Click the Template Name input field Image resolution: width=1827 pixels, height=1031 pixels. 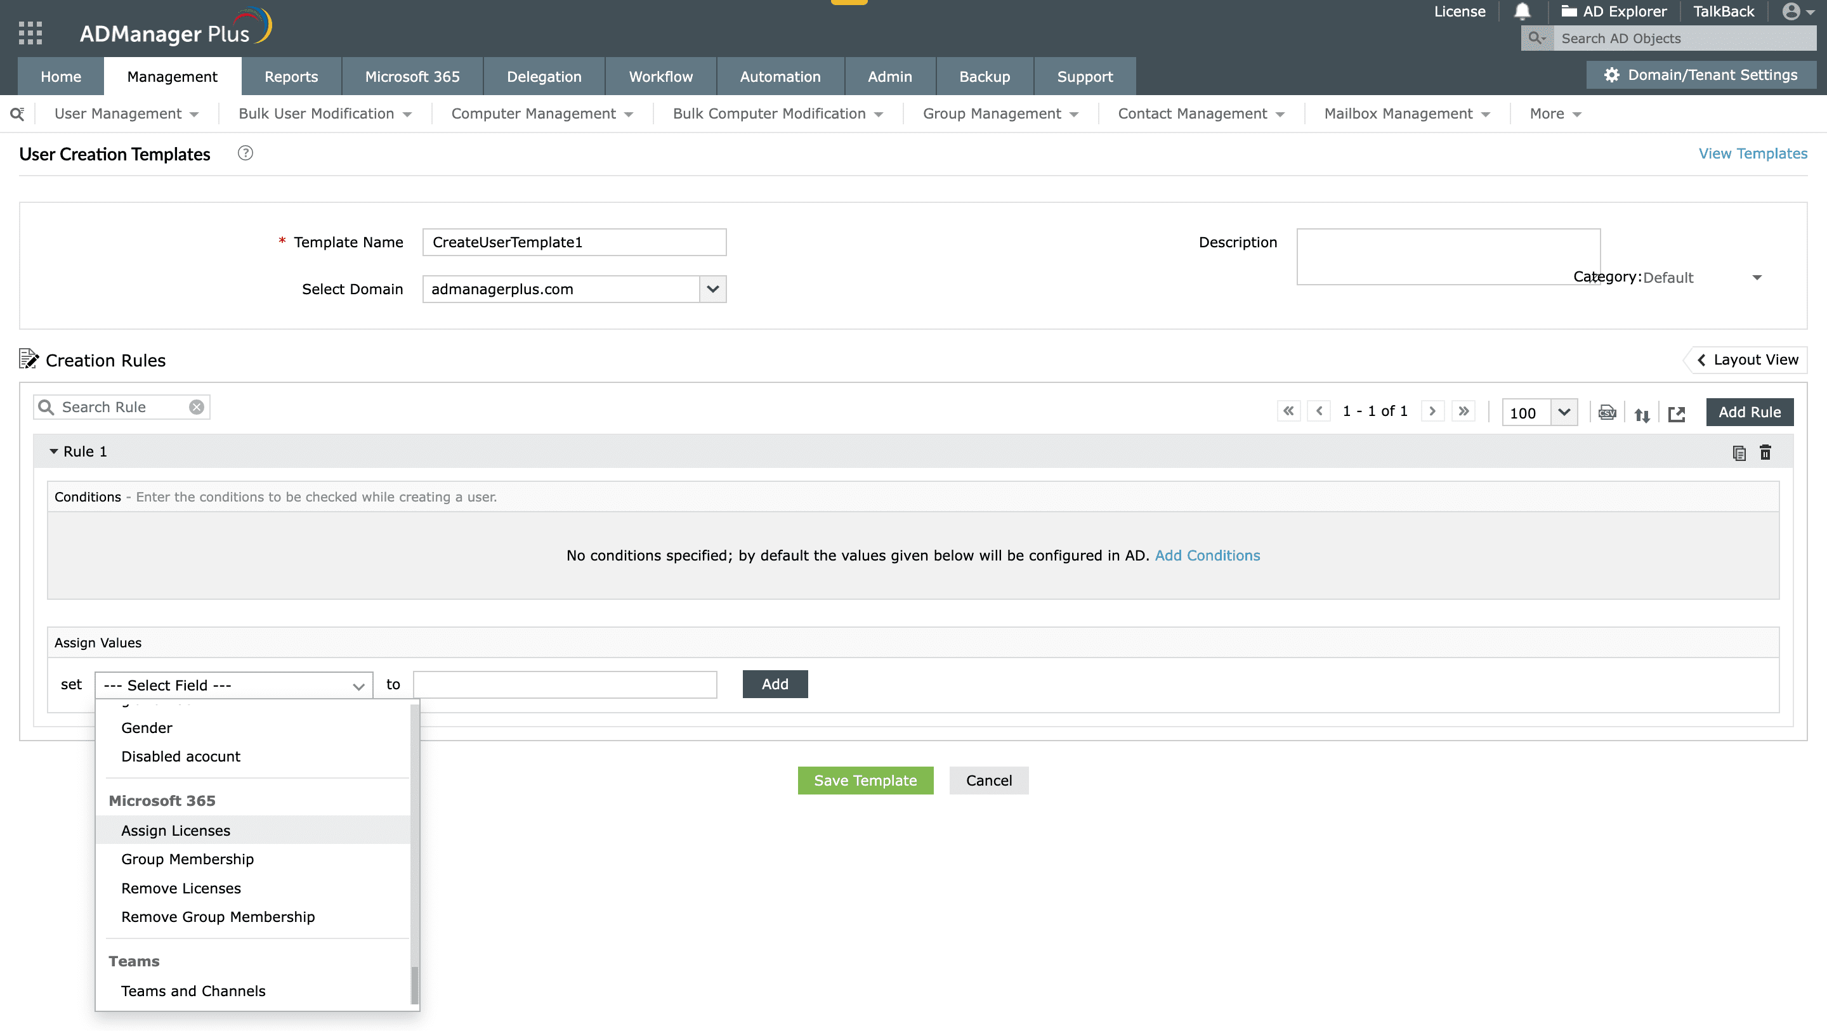[573, 242]
